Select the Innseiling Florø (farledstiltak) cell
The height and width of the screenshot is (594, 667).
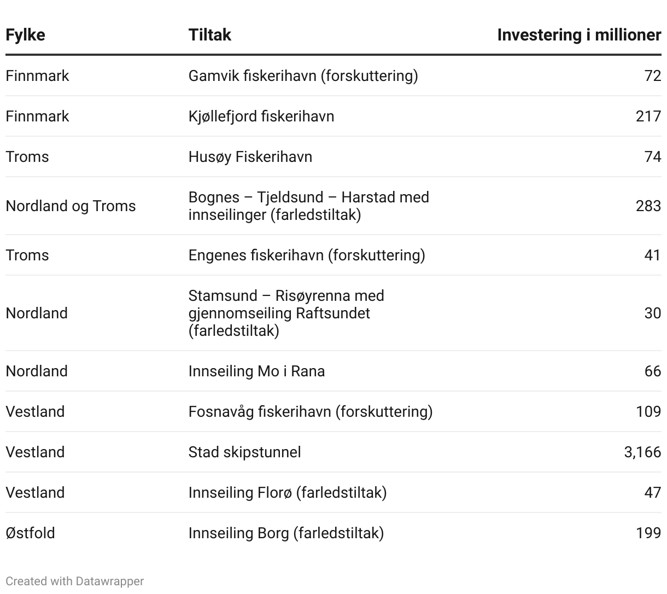287,492
